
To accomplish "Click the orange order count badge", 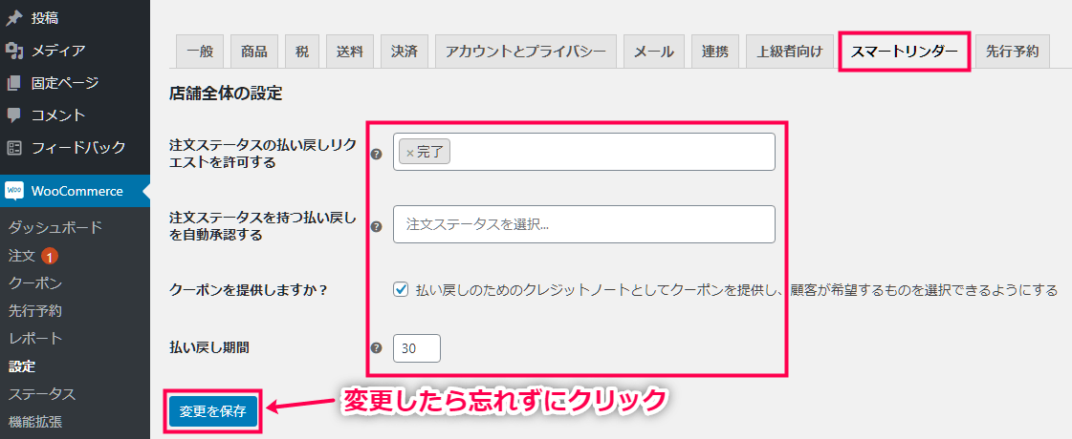I will 49,256.
